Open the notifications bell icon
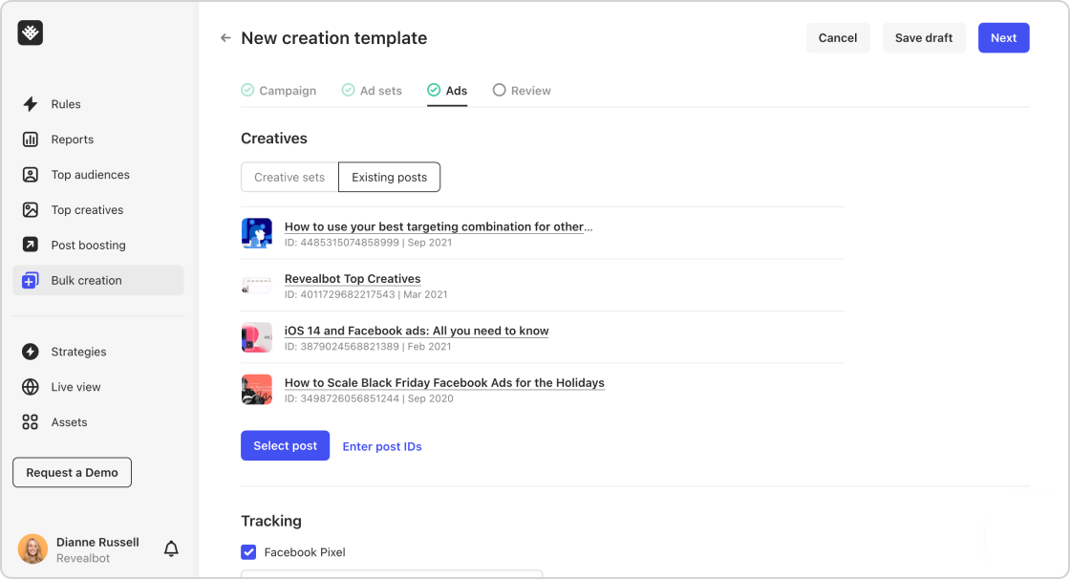The height and width of the screenshot is (579, 1070). tap(171, 548)
